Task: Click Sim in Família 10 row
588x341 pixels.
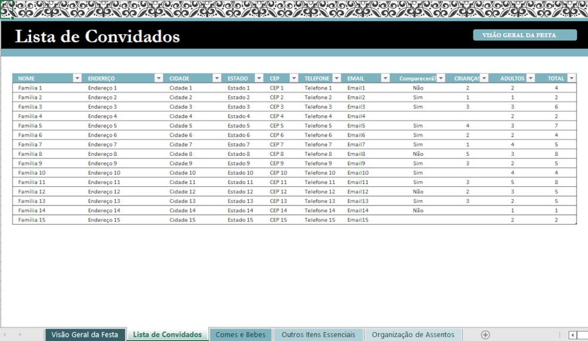Action: pyautogui.click(x=418, y=173)
